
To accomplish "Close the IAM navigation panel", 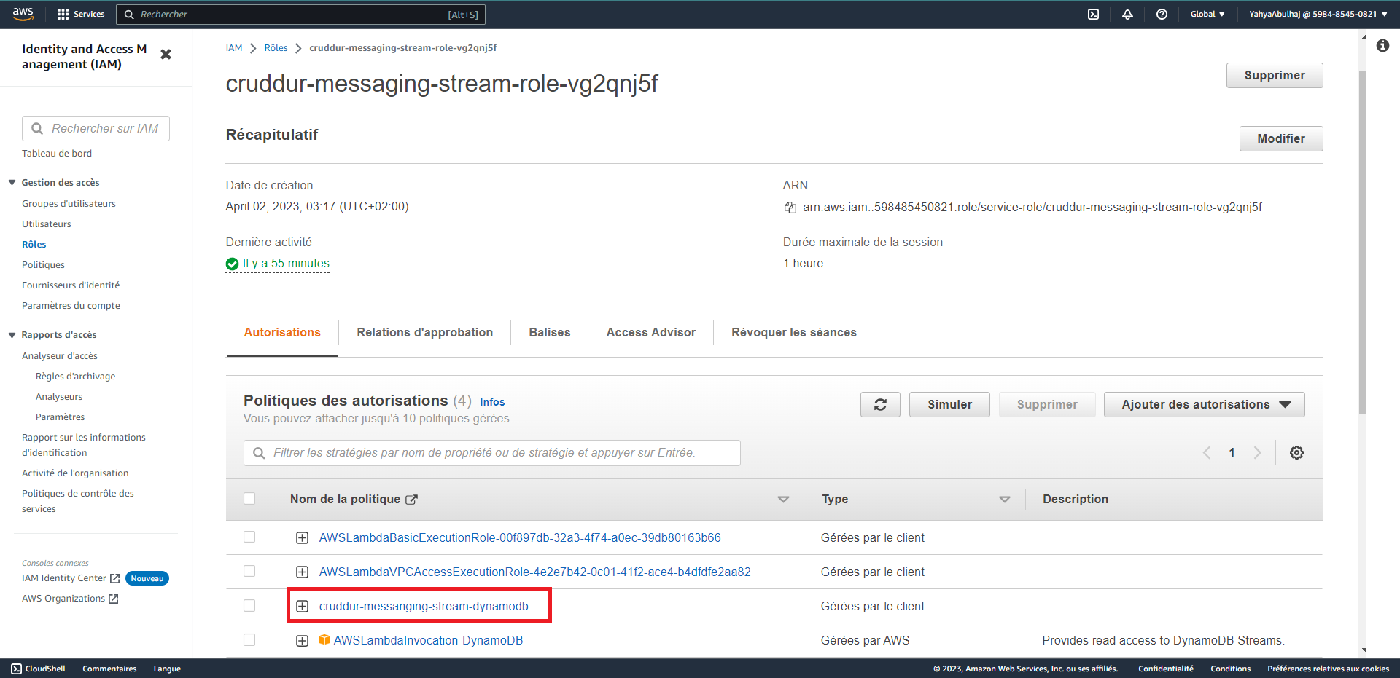I will coord(166,55).
